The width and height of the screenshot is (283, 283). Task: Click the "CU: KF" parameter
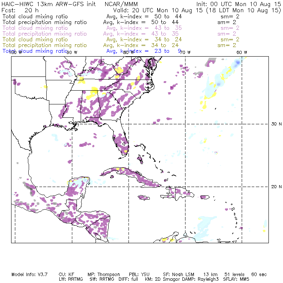point(67,275)
